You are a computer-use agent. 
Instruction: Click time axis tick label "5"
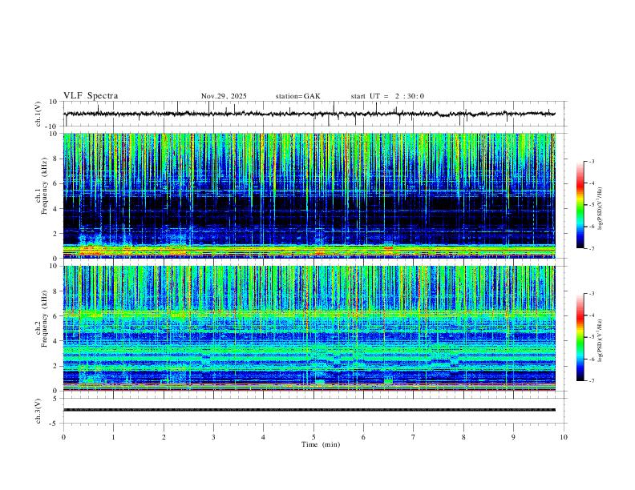point(313,437)
